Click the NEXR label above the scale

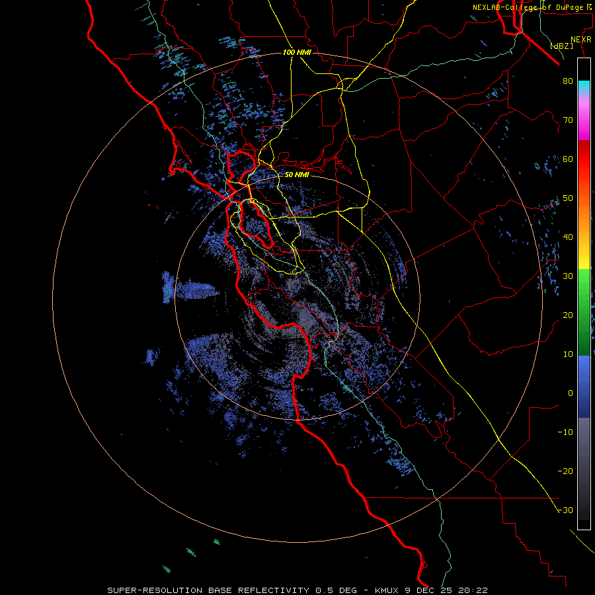(581, 40)
